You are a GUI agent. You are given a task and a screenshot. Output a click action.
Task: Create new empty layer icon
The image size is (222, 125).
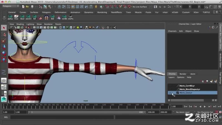(x=211, y=81)
